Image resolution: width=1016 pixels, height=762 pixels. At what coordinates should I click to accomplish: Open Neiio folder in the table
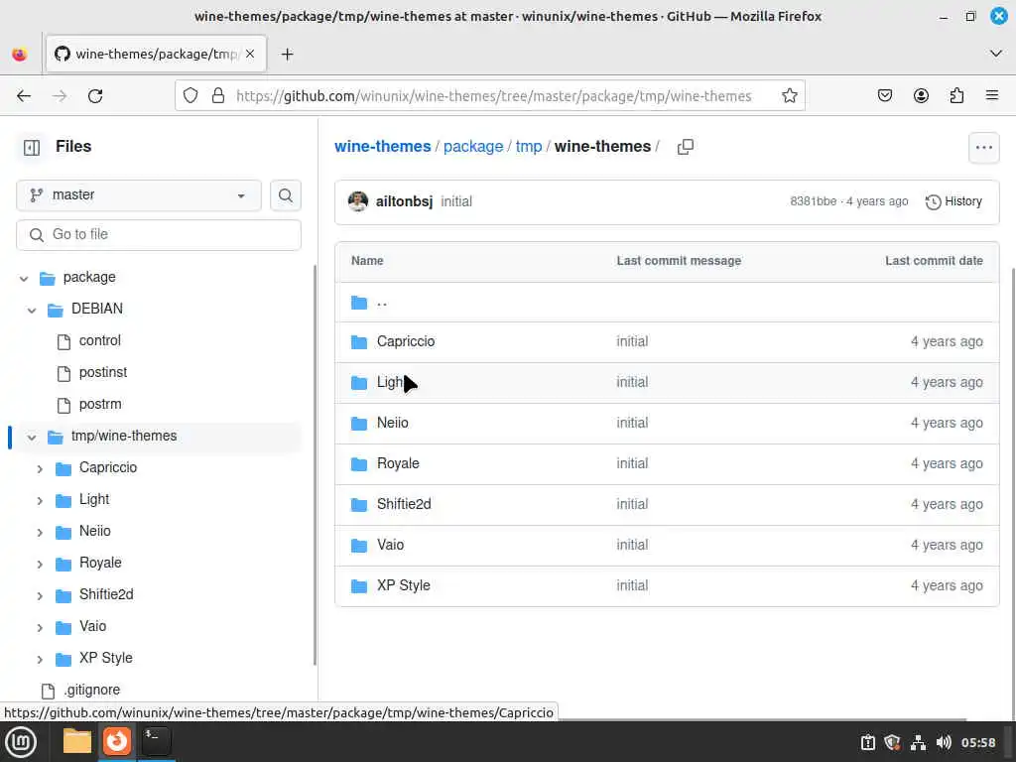pyautogui.click(x=393, y=423)
